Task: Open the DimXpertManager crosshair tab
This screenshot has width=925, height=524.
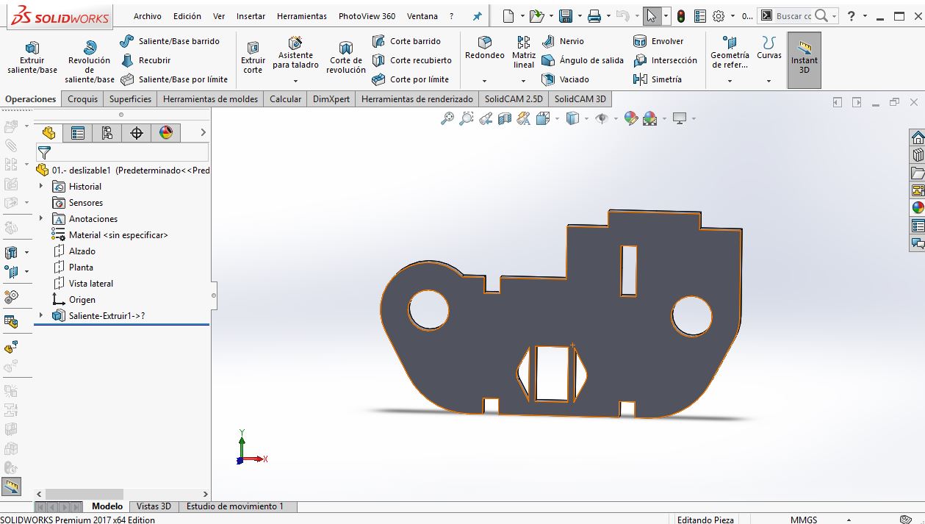Action: [x=137, y=133]
